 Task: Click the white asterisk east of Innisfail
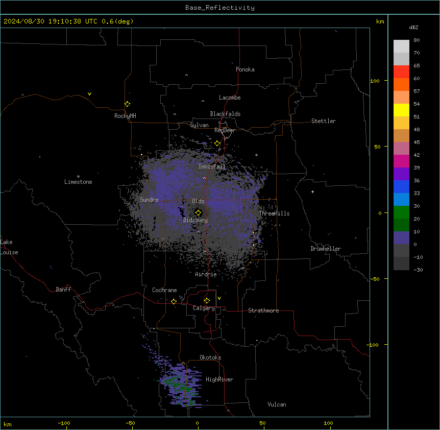(256, 155)
